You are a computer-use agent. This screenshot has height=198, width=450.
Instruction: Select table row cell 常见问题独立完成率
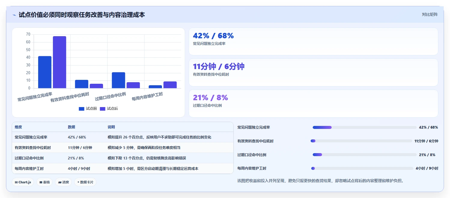tap(31, 137)
